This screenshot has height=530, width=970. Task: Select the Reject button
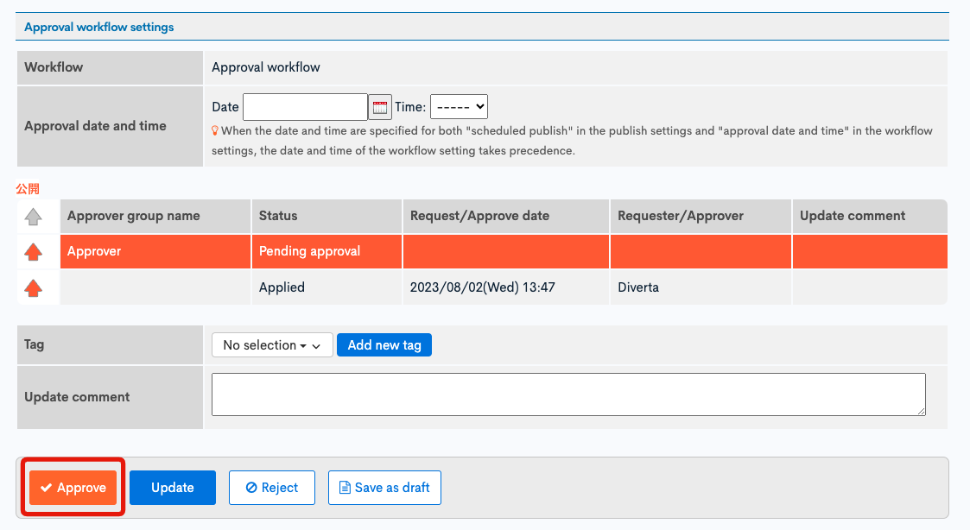coord(272,487)
